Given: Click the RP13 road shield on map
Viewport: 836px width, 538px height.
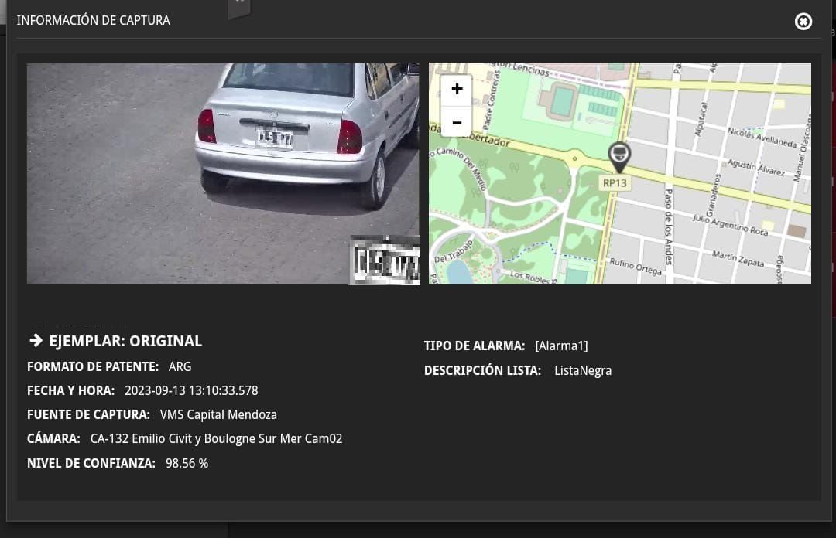Looking at the screenshot, I should [615, 183].
